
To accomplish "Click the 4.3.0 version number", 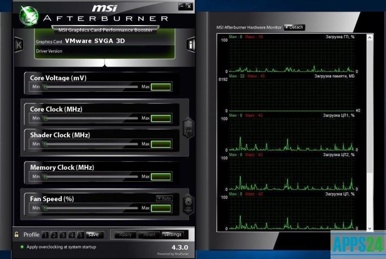I will coord(179,247).
